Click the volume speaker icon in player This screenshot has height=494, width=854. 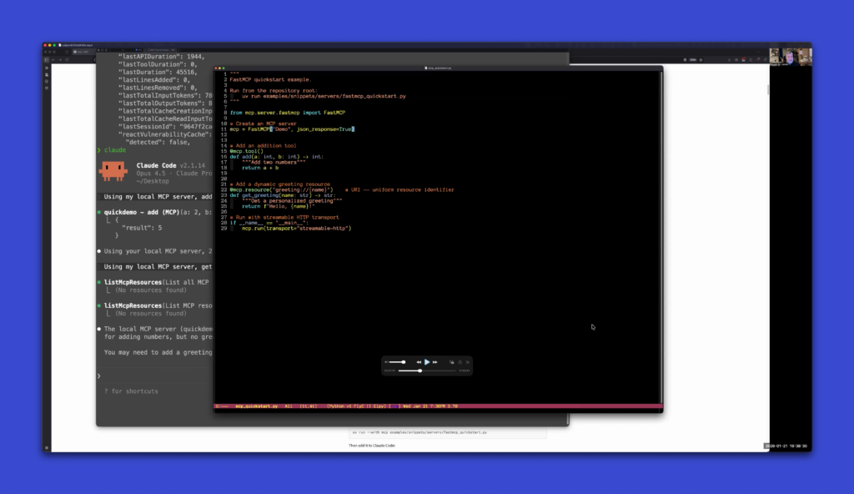point(386,362)
